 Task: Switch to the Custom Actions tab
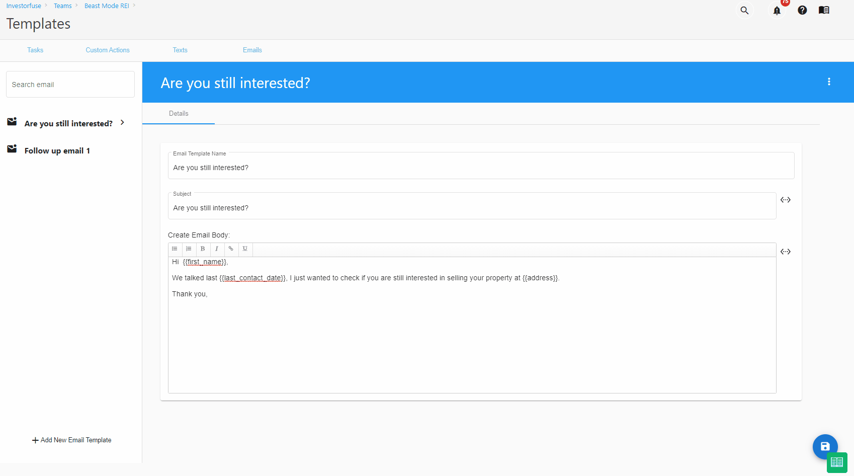pos(108,50)
